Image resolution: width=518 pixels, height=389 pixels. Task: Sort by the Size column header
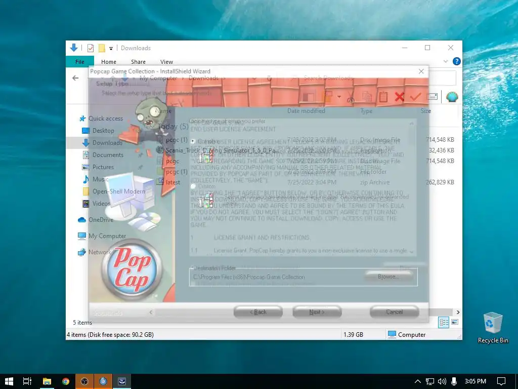(426, 111)
